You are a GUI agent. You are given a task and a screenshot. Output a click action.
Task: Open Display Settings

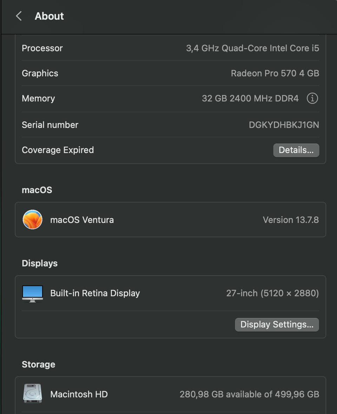click(x=277, y=324)
